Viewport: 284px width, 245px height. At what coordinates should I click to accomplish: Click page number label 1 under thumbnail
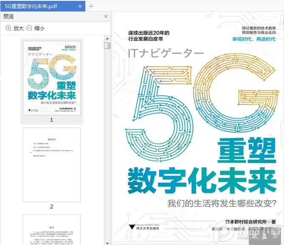pyautogui.click(x=52, y=120)
